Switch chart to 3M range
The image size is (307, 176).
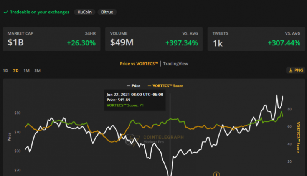click(x=37, y=71)
